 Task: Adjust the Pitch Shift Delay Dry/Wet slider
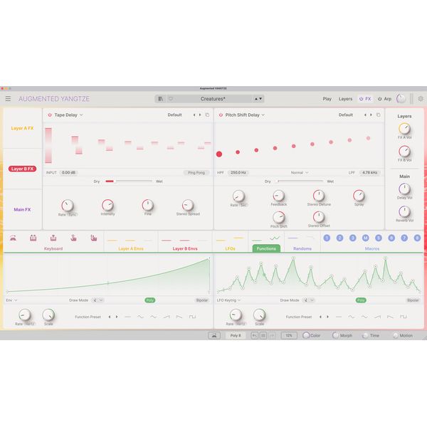pyautogui.click(x=300, y=181)
